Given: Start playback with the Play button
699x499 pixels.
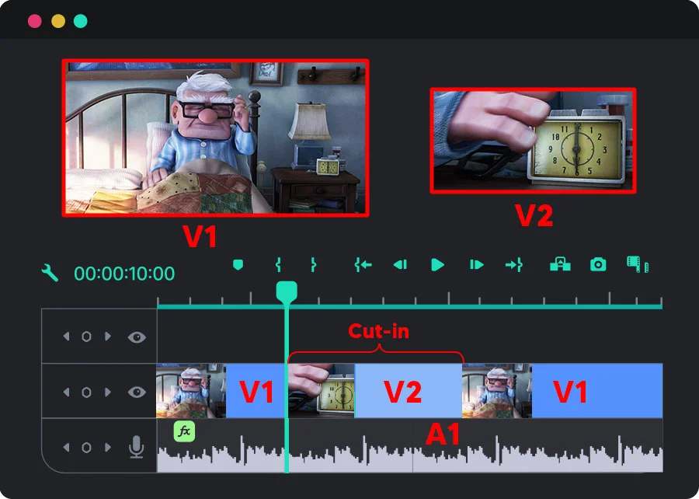Looking at the screenshot, I should point(438,265).
